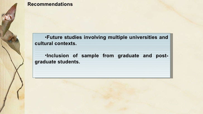The image size is (203, 114).
Task: Click the eye image in the lower leaf
Action: (13, 39)
